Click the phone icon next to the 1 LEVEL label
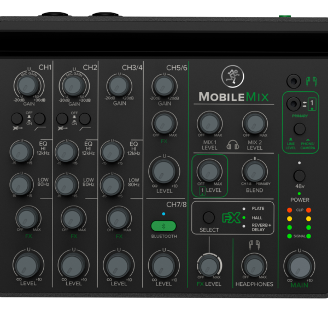Screen dimensions: 328x328 click(202, 191)
